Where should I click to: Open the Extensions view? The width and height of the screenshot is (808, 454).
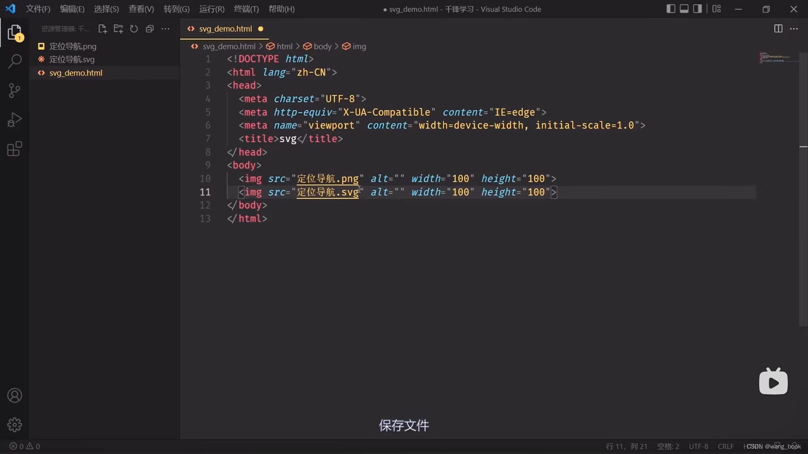click(15, 149)
